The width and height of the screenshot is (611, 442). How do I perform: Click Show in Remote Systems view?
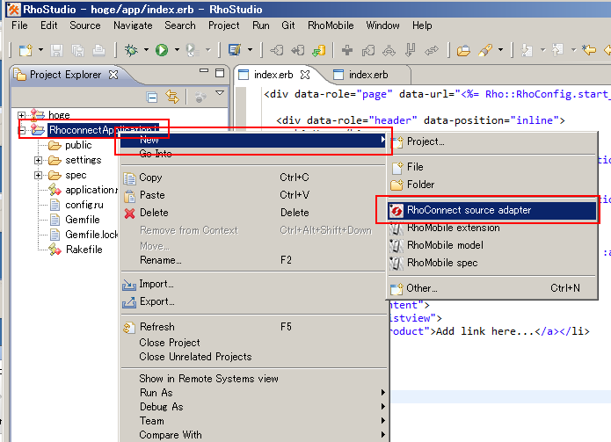[253, 379]
